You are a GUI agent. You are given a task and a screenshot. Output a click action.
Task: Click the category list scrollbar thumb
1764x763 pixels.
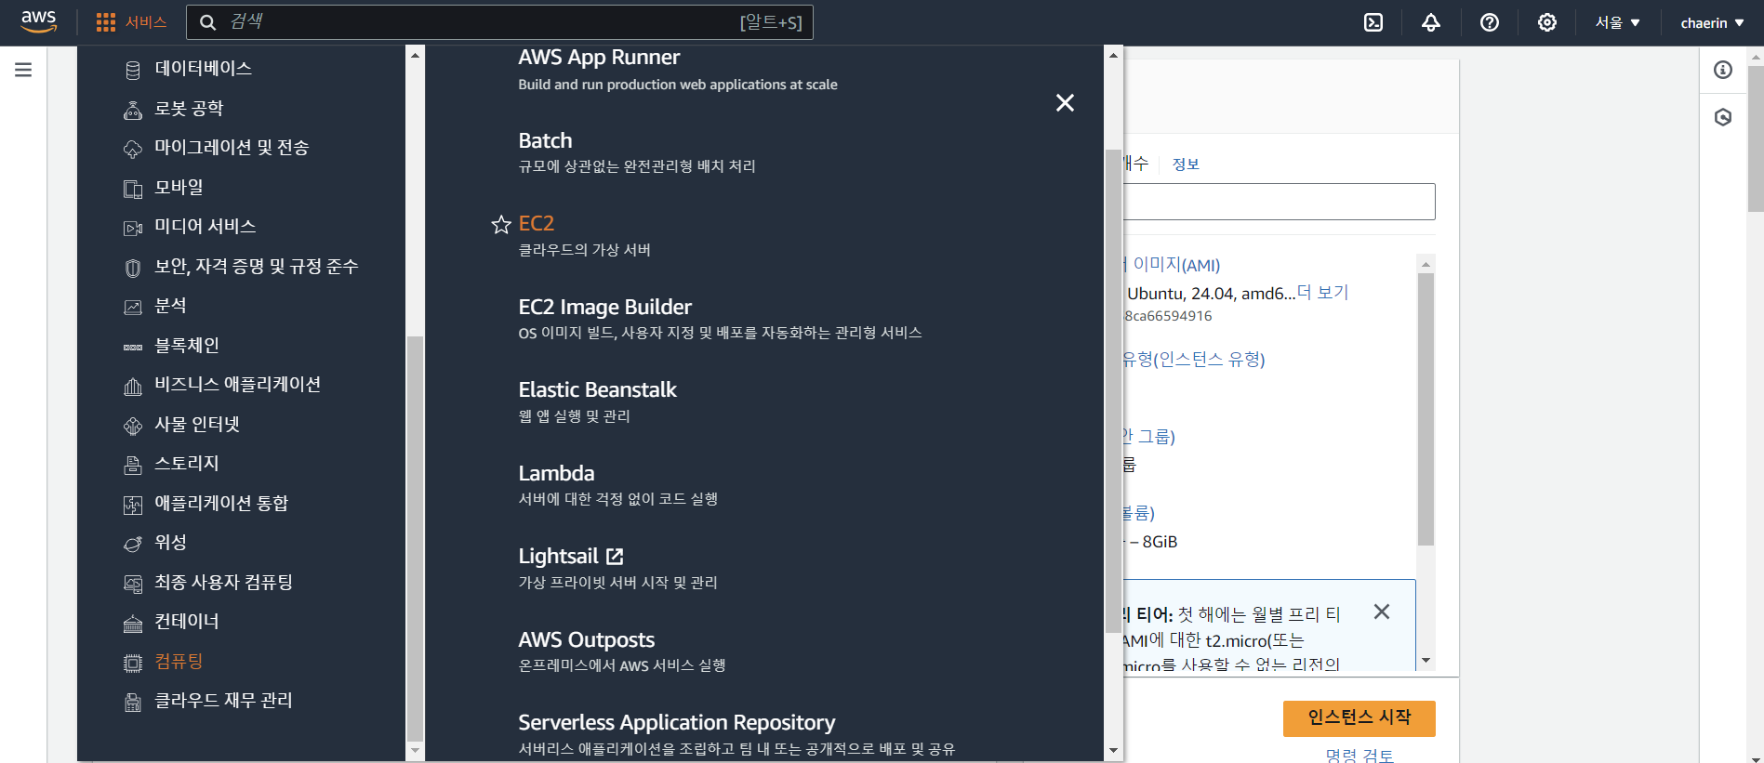coord(415,539)
